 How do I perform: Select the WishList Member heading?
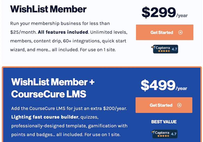pos(48,9)
